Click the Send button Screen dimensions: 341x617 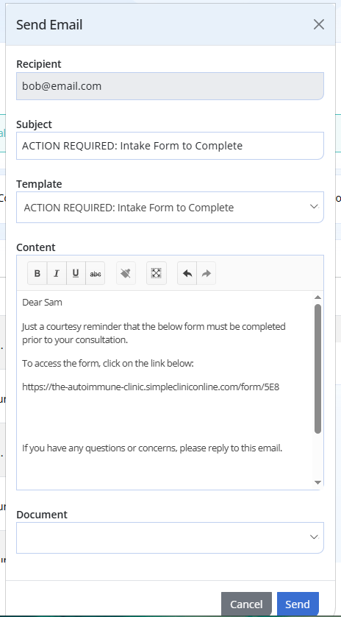click(x=298, y=604)
